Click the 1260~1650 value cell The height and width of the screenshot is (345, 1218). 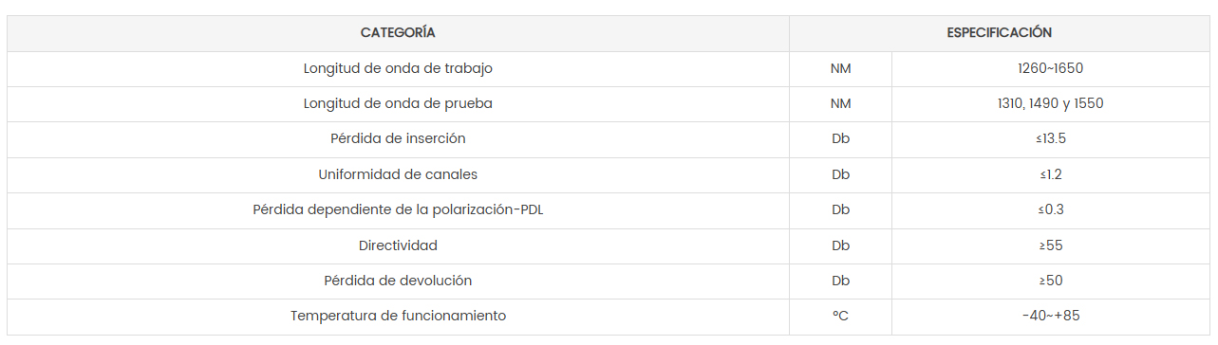pos(1051,69)
